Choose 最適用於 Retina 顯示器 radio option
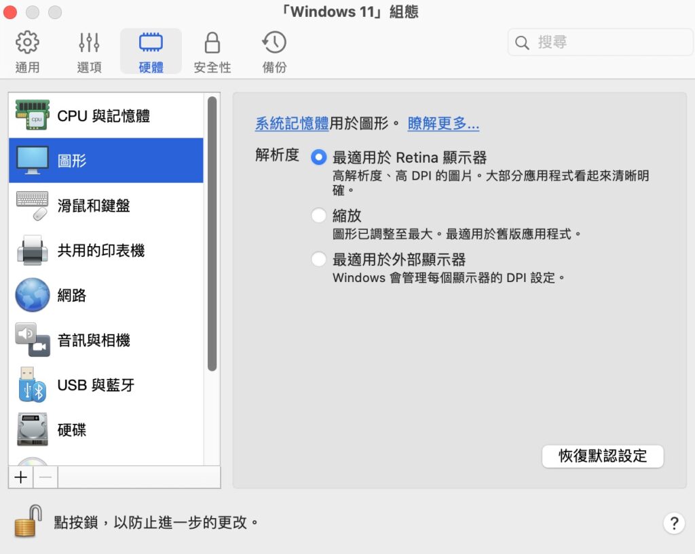The height and width of the screenshot is (554, 695). pos(319,157)
